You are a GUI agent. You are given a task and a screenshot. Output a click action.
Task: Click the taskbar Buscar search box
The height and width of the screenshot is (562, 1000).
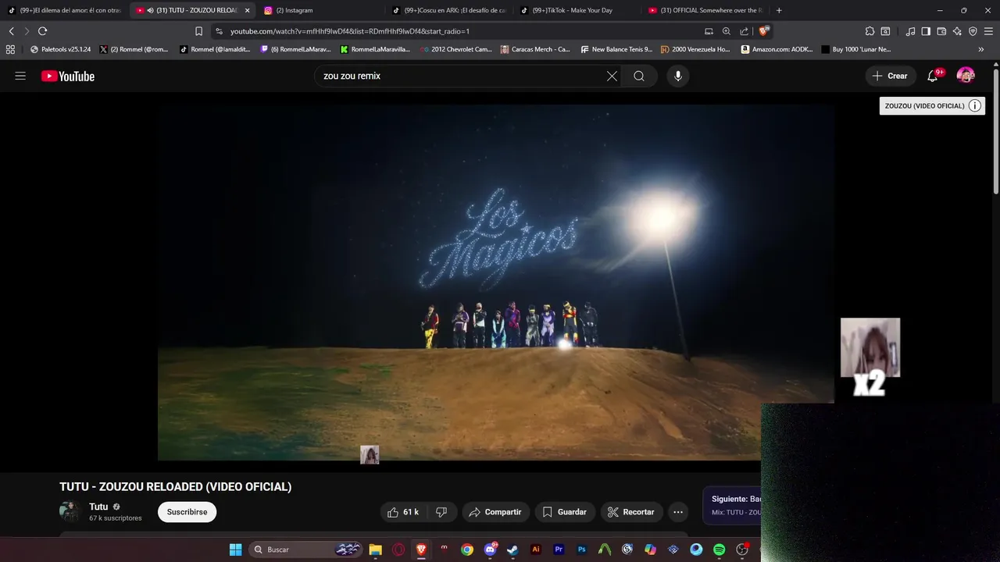tap(305, 550)
